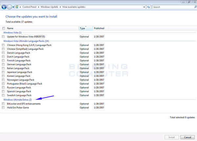Collapse Windows Vista Ultimate Language Packs group
This screenshot has height=141, width=197.
click(26, 41)
